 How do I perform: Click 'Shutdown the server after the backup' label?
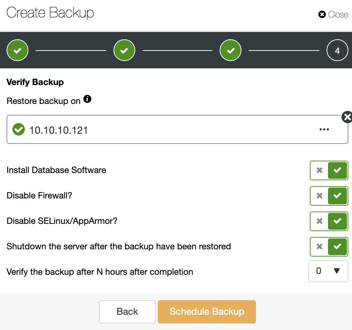point(119,246)
